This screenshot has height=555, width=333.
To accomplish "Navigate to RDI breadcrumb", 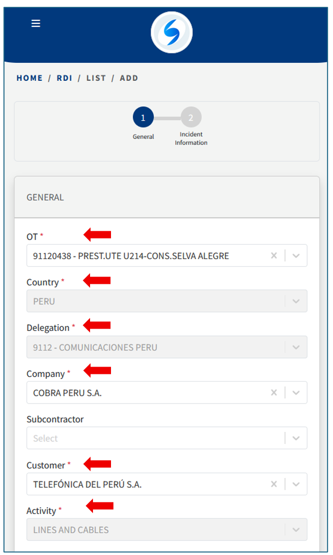I will pyautogui.click(x=64, y=78).
